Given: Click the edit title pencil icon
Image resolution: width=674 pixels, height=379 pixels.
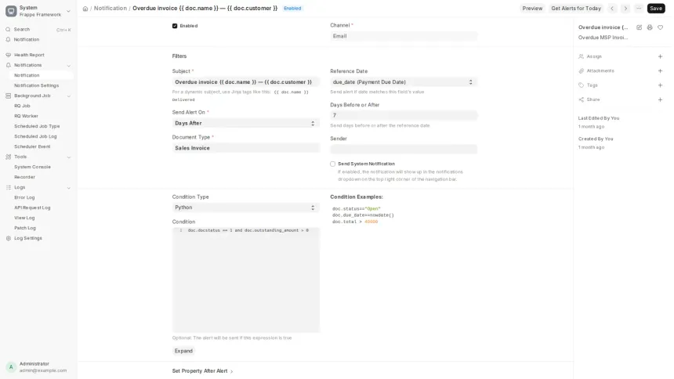Looking at the screenshot, I should [x=640, y=27].
